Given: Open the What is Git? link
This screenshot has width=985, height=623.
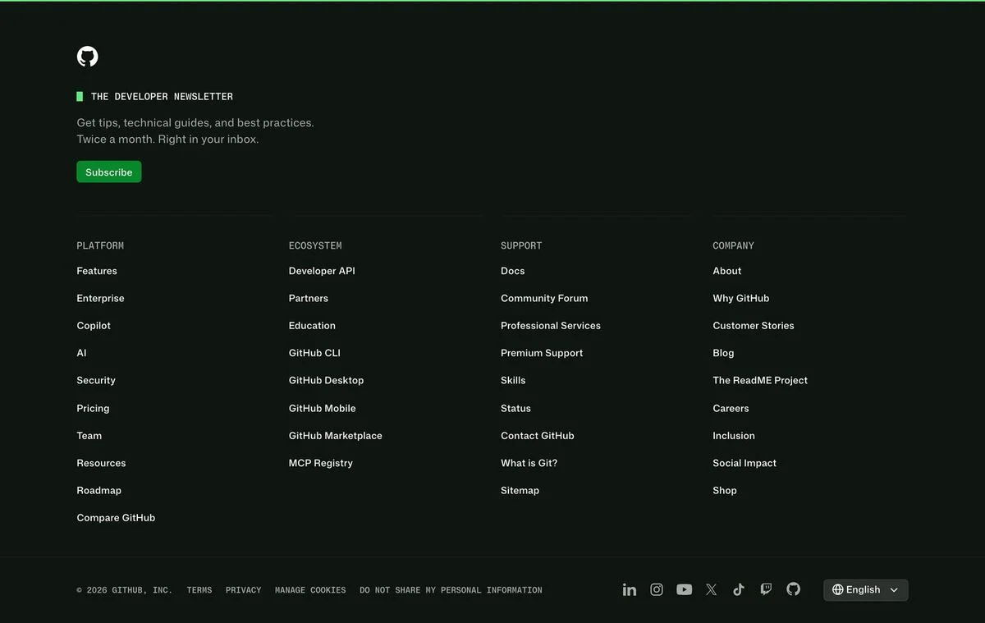Looking at the screenshot, I should click(529, 463).
